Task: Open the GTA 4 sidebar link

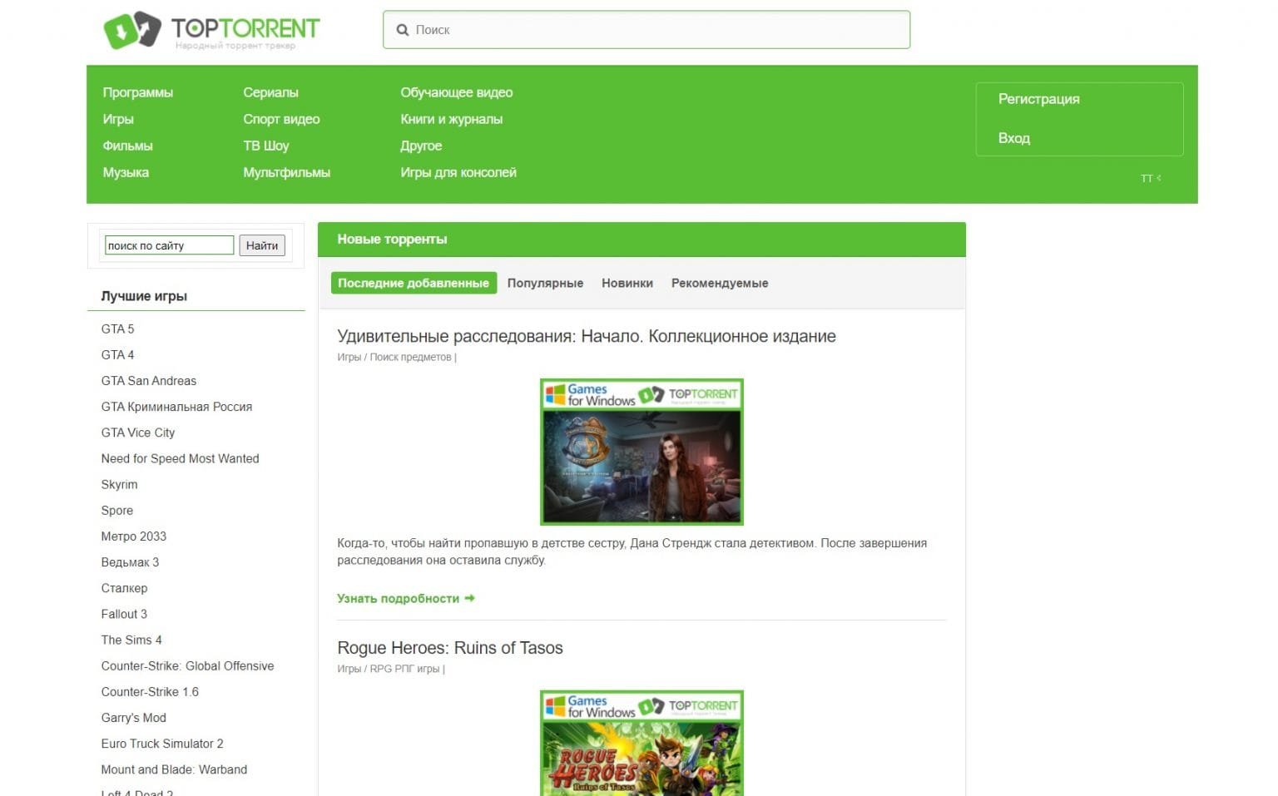Action: pyautogui.click(x=117, y=354)
